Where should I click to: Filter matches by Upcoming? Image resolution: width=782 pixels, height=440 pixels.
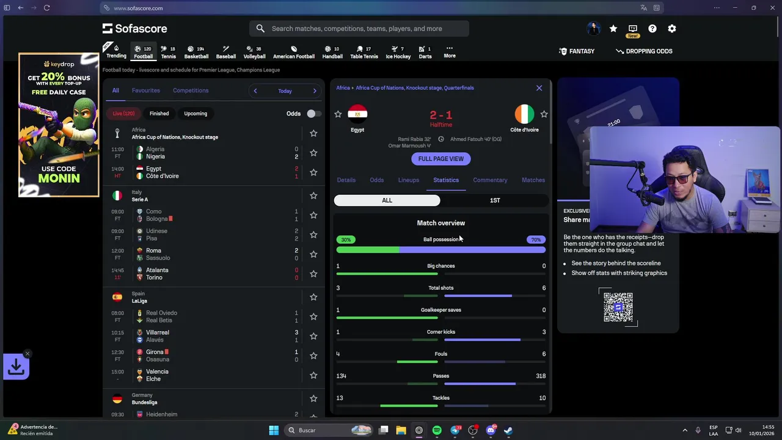click(195, 114)
